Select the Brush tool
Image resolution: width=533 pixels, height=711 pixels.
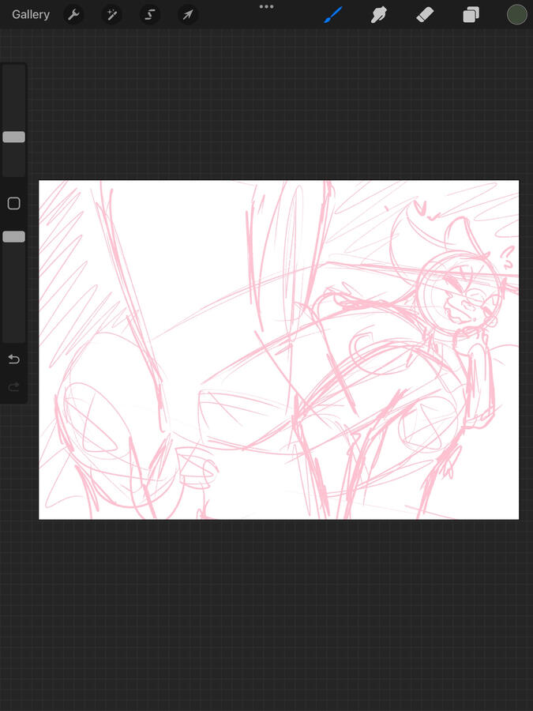pyautogui.click(x=333, y=15)
